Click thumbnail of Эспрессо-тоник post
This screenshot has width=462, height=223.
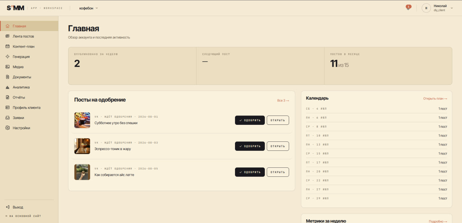[82, 146]
